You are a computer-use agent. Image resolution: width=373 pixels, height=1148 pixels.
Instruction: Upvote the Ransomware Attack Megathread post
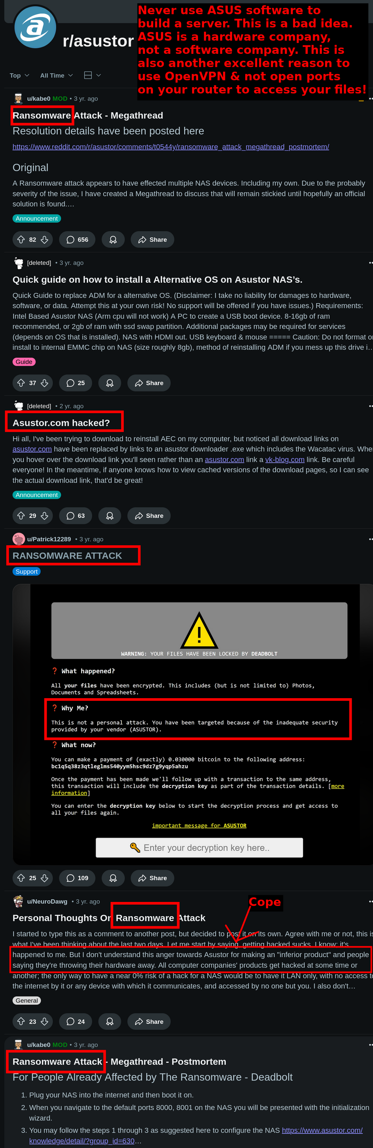click(x=21, y=239)
